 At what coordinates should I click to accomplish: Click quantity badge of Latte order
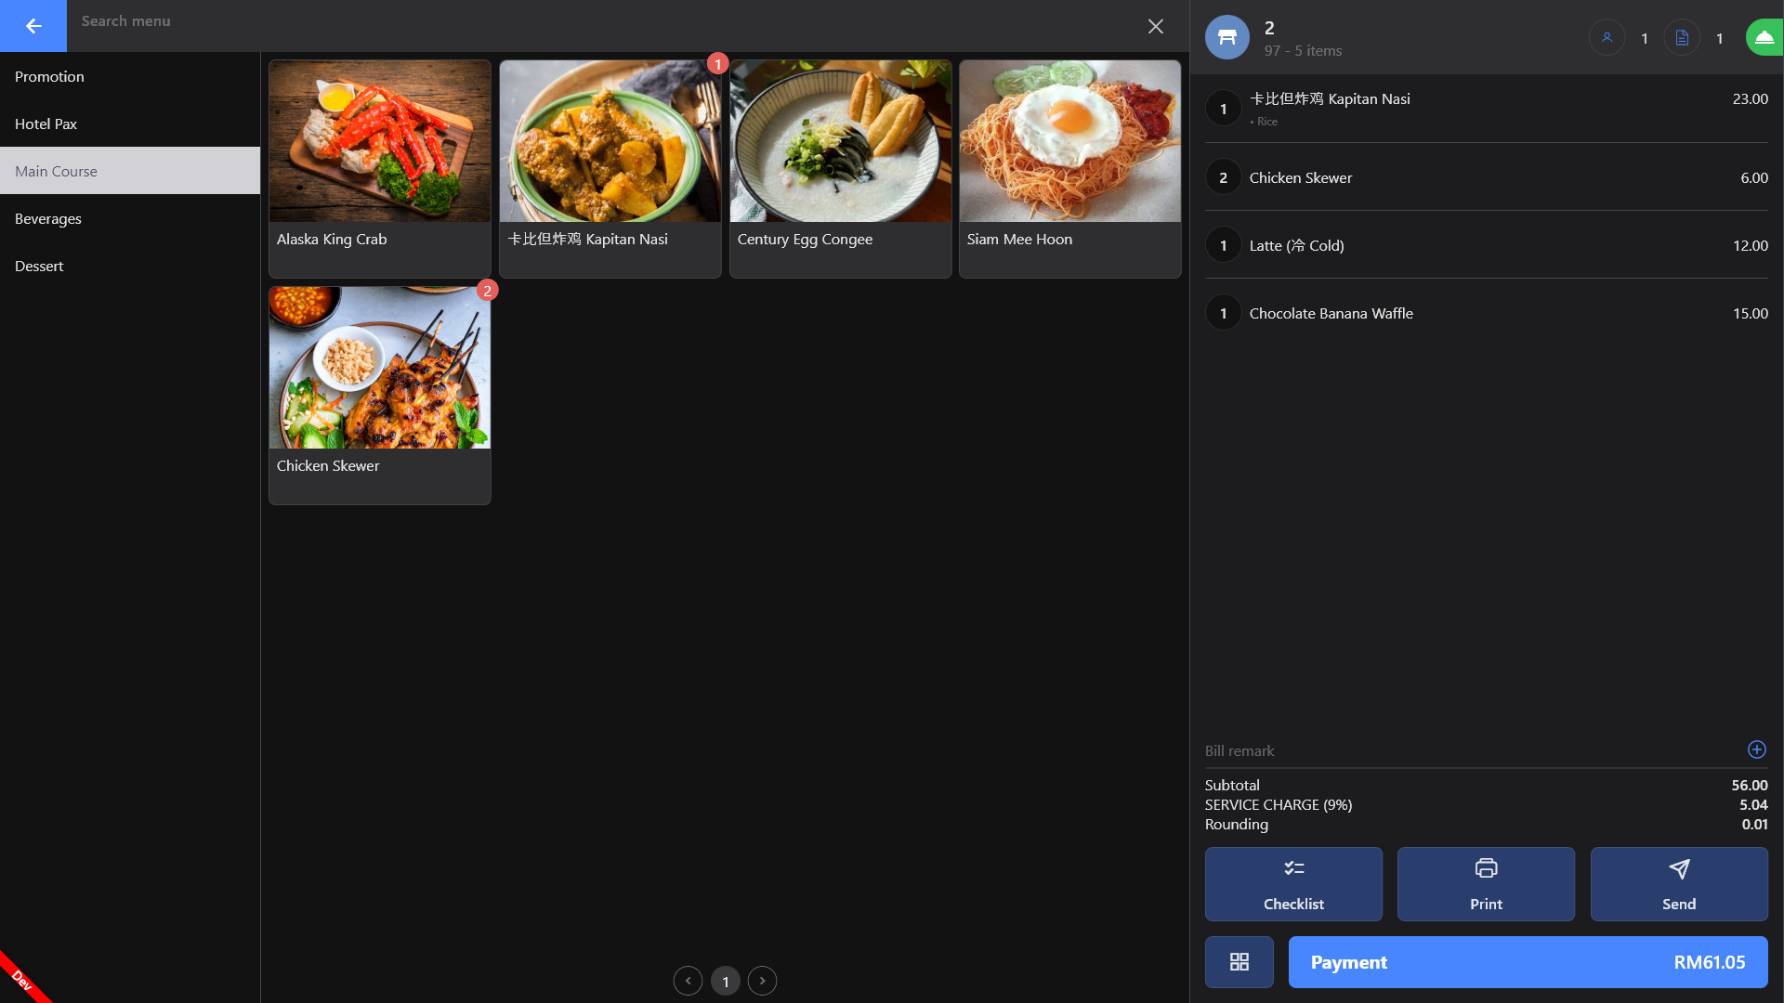coord(1223,245)
